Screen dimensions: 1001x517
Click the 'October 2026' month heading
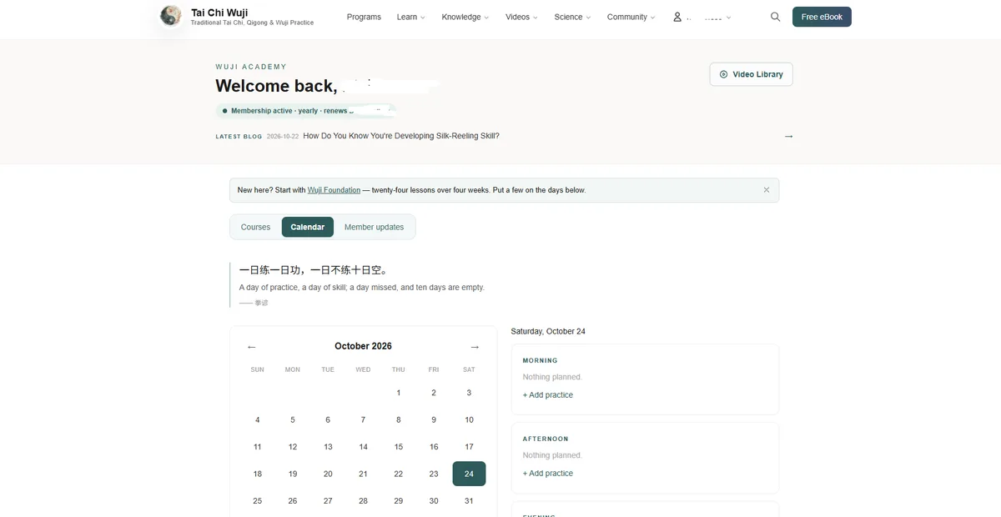tap(363, 346)
